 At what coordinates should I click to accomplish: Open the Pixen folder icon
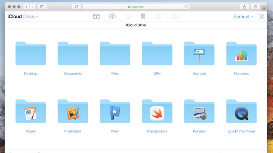115,111
